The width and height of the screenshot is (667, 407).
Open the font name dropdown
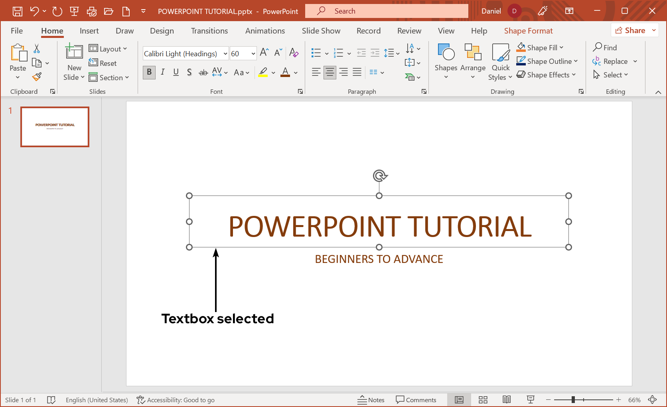tap(225, 53)
